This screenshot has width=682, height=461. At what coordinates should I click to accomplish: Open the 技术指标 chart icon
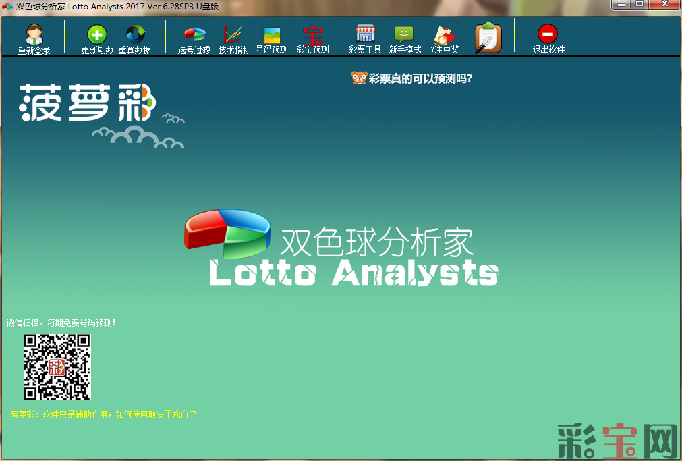[233, 35]
